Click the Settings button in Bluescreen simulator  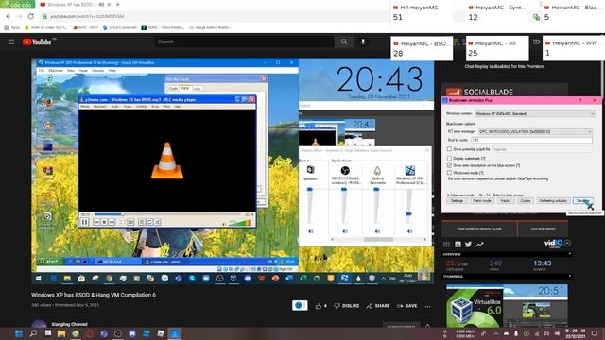click(457, 201)
